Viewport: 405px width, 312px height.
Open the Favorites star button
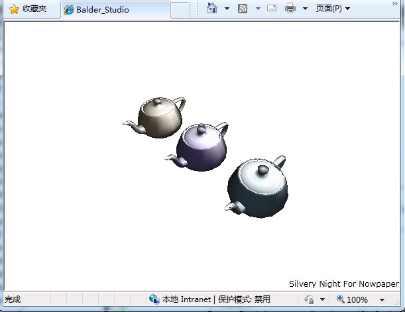[27, 9]
